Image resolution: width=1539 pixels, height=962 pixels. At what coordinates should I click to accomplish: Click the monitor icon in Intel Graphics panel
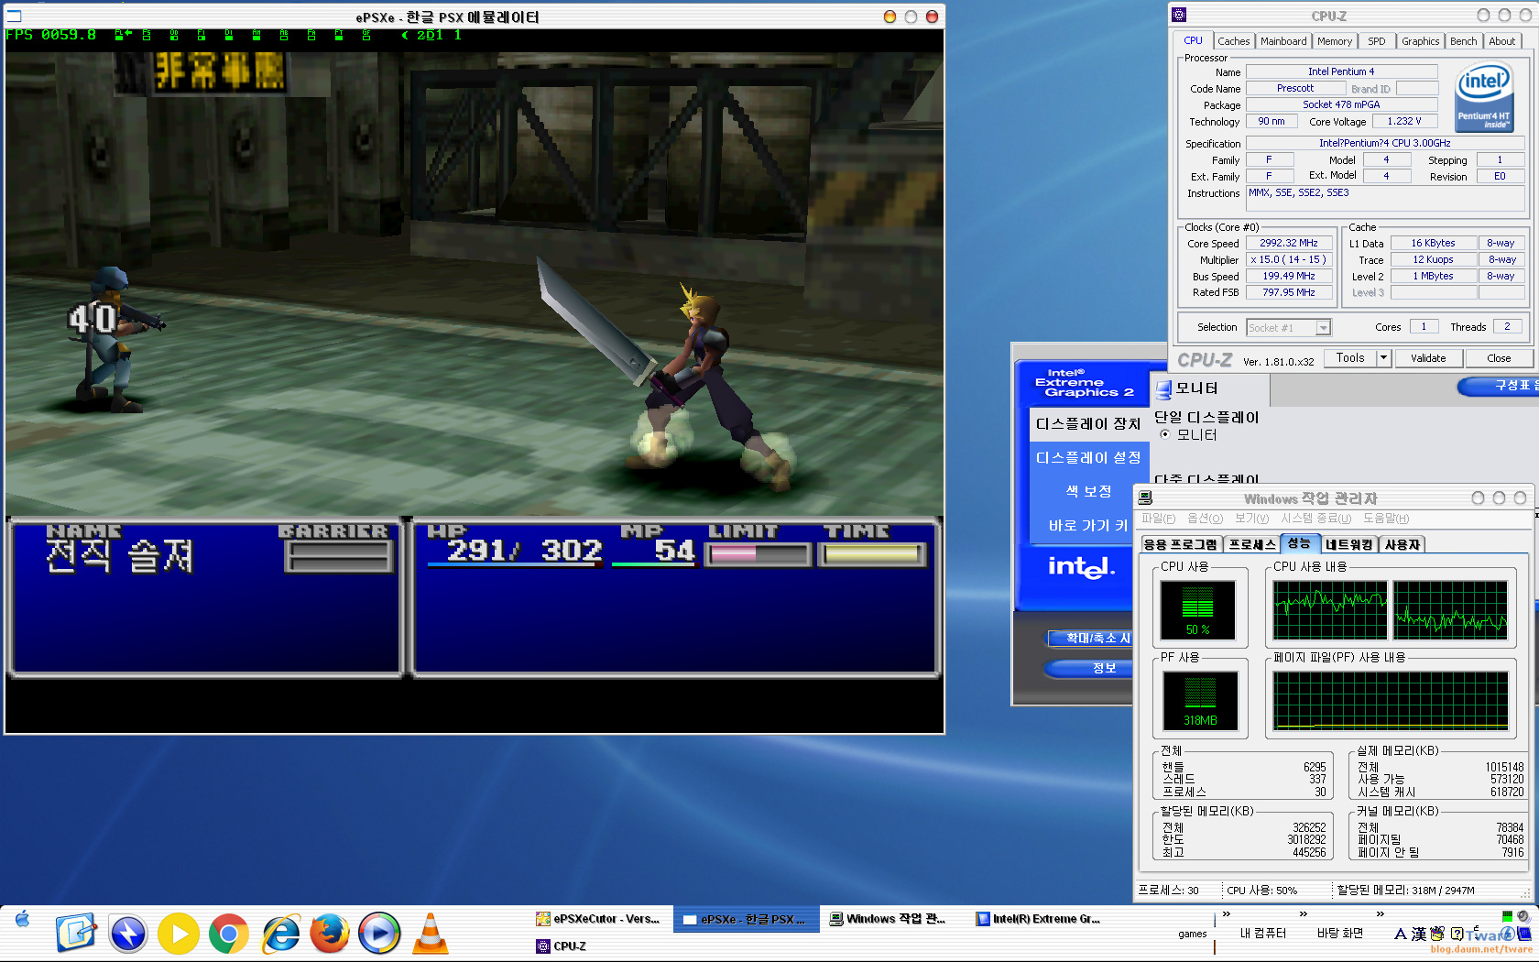(x=1163, y=389)
